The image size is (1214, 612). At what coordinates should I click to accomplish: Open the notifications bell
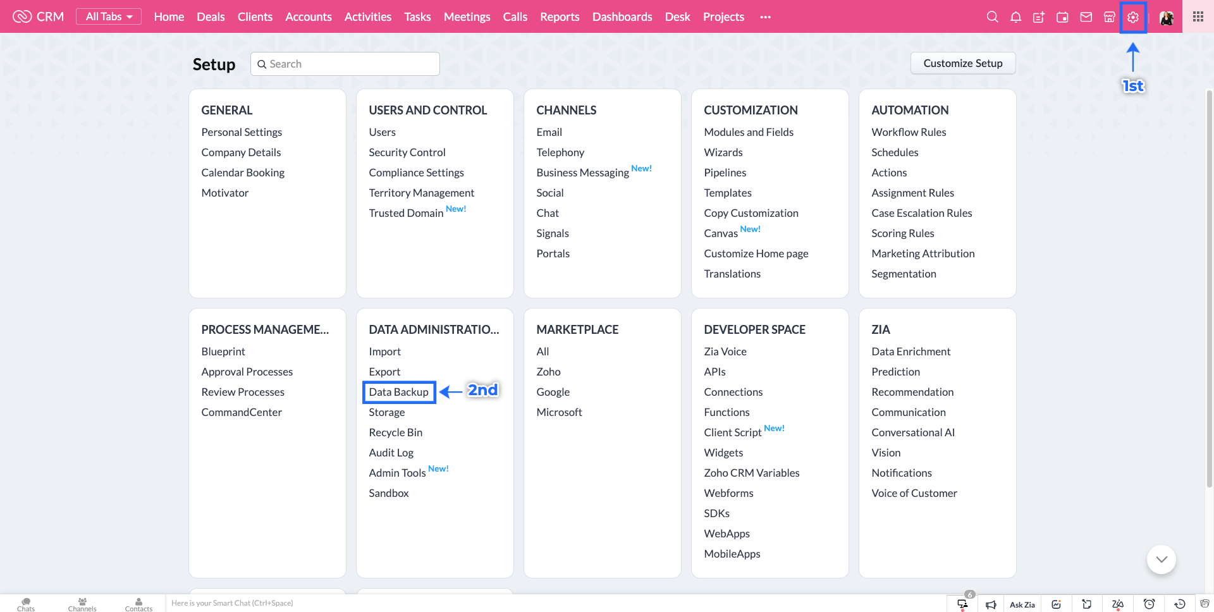point(1015,17)
